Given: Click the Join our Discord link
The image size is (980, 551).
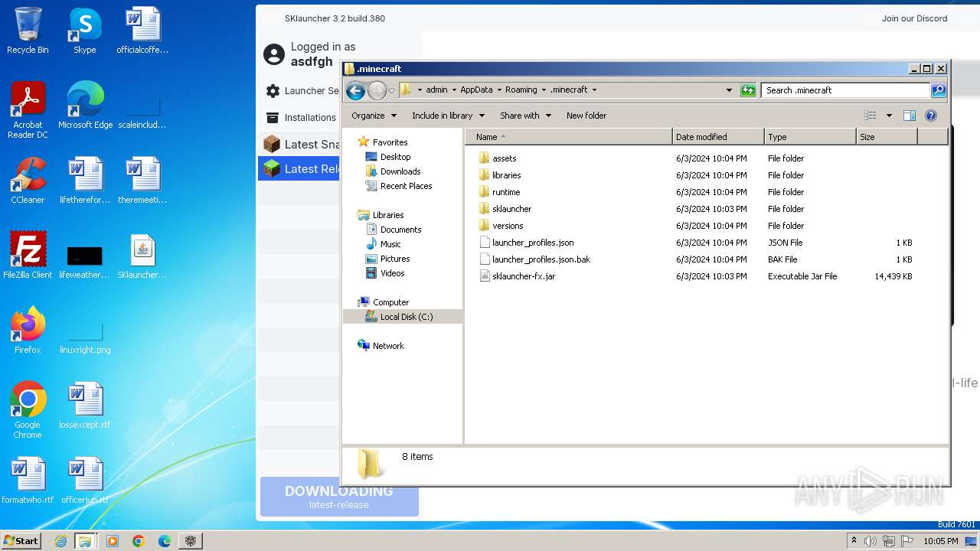Looking at the screenshot, I should tap(914, 18).
